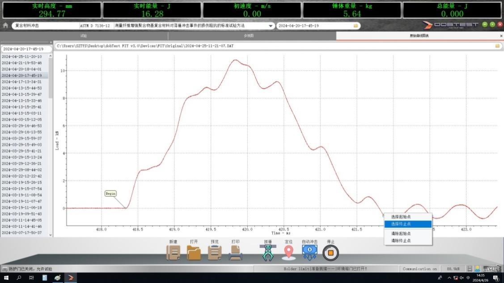Select the 原始曲线图表 tab
Screen dimensions: 504x283
tap(419, 36)
